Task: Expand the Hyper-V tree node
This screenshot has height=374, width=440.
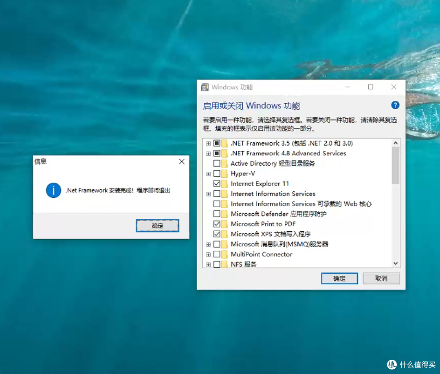Action: point(208,174)
